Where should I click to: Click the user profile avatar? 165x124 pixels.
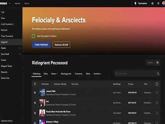click(163, 3)
